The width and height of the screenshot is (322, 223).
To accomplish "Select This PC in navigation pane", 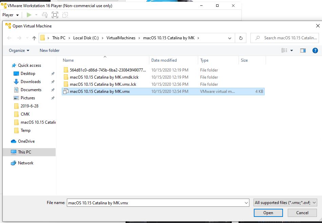I will pos(24,152).
